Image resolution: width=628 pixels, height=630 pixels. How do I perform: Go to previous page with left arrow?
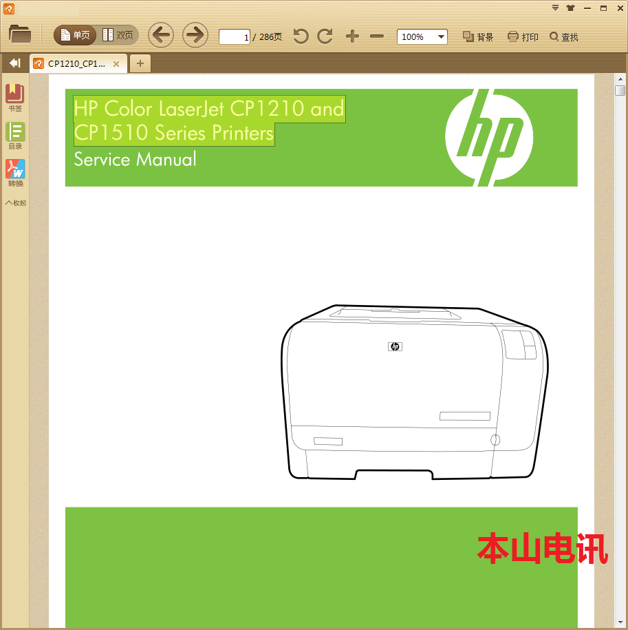point(161,35)
